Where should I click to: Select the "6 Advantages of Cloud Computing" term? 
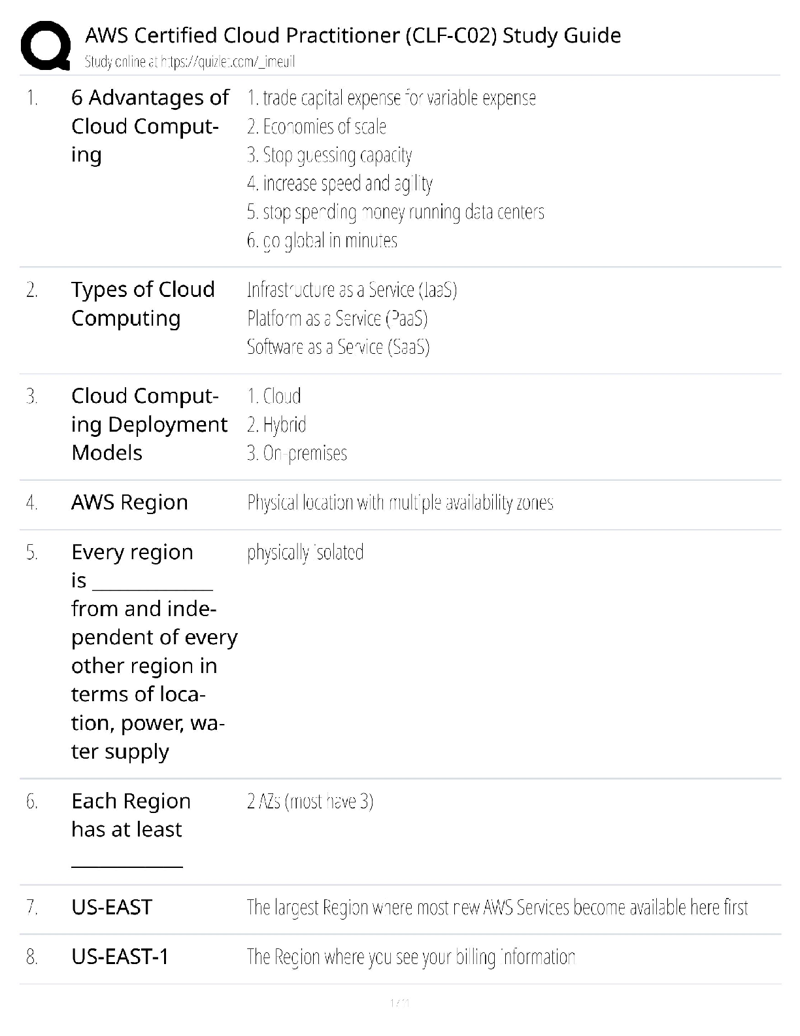pos(150,126)
